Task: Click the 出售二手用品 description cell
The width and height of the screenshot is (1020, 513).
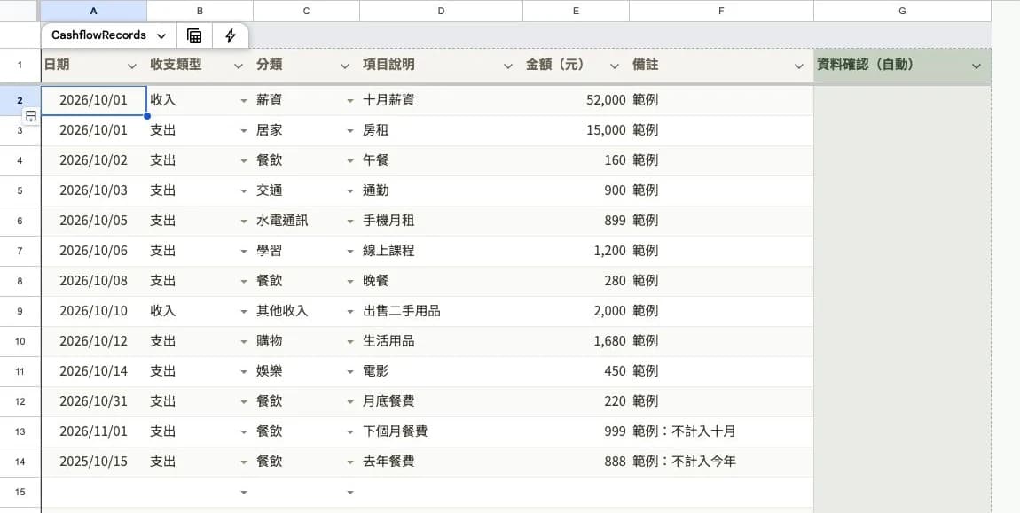Action: [441, 312]
